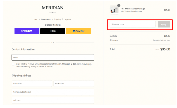177x108 pixels.
Task: Click the Apply discount button
Action: coord(164,24)
